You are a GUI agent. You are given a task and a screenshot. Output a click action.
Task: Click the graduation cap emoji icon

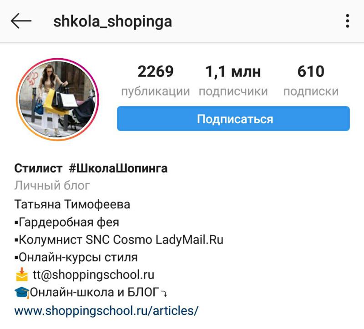22,292
